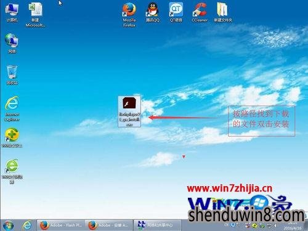Click the taskbar clock showing date 2016/4/16
This screenshot has width=308, height=231.
pos(293,225)
